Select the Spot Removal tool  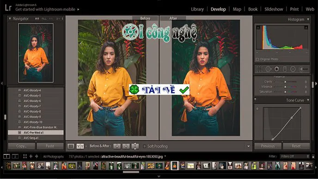point(268,69)
